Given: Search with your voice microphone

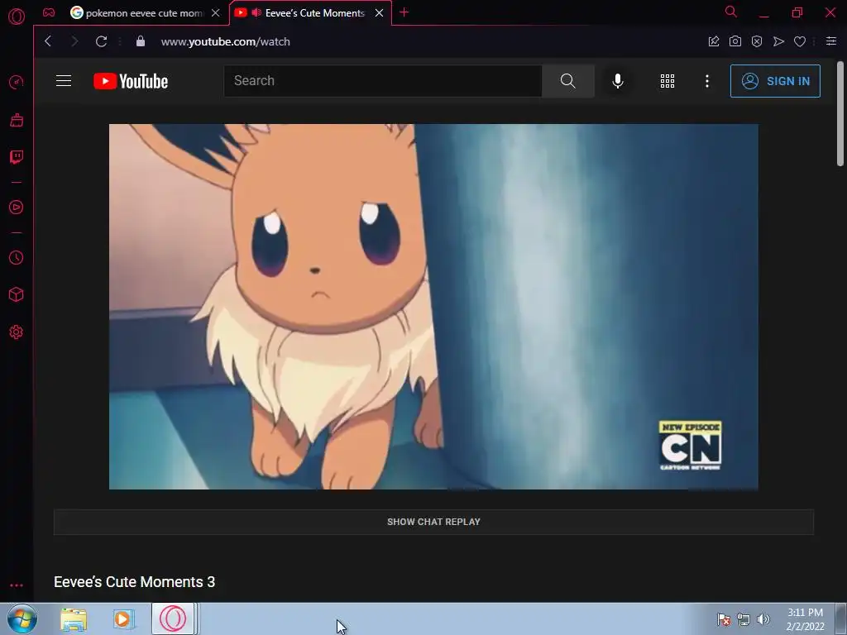Looking at the screenshot, I should click(618, 81).
